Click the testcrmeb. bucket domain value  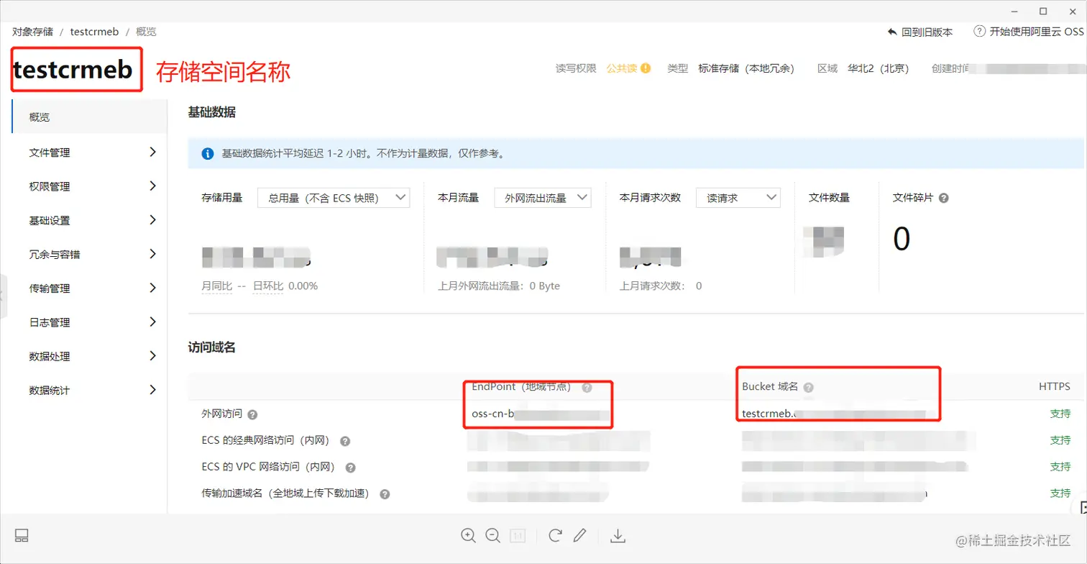point(770,414)
